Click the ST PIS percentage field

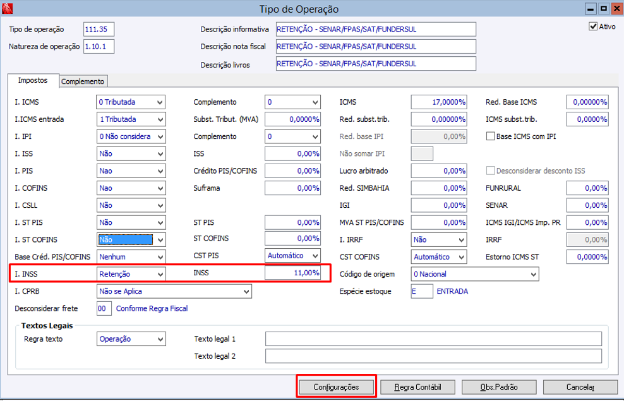pyautogui.click(x=292, y=222)
